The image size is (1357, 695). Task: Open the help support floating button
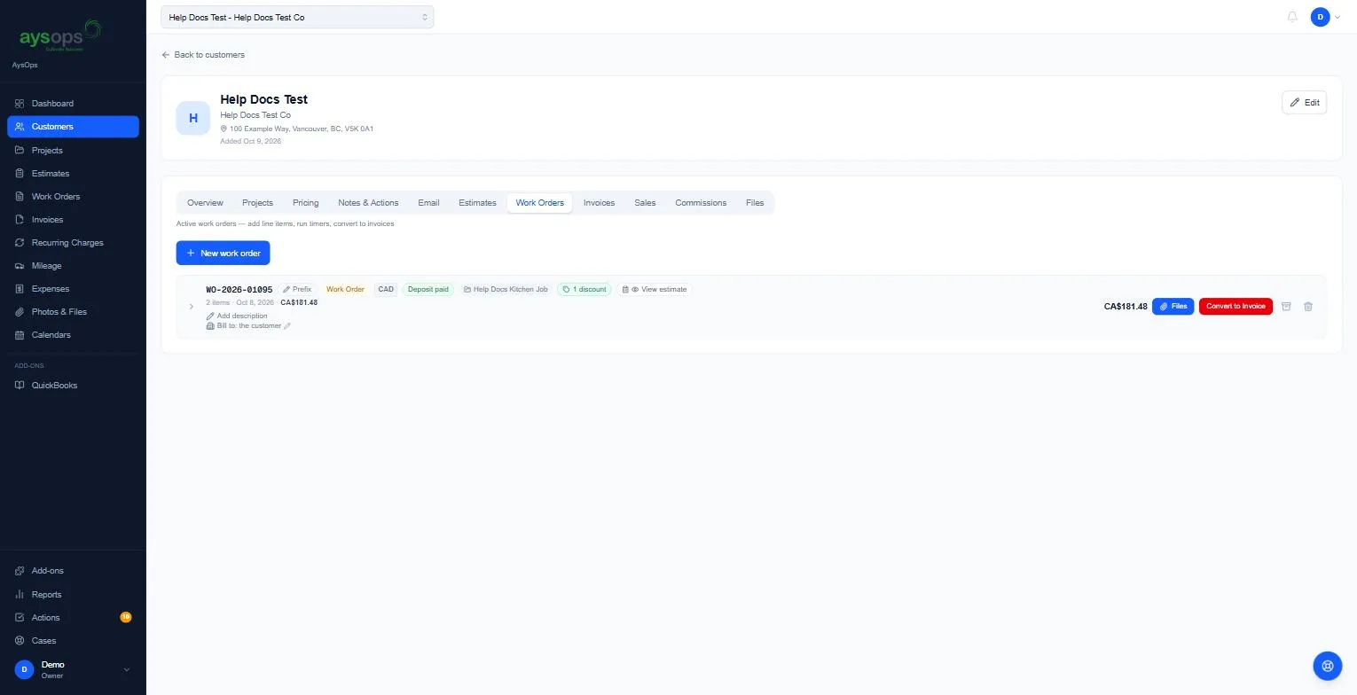click(1328, 665)
